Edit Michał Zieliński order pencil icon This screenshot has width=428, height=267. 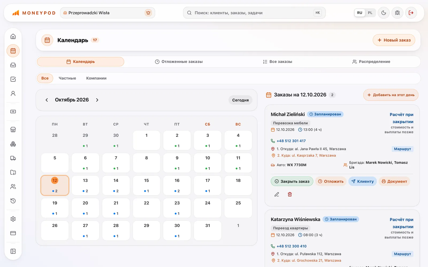pyautogui.click(x=277, y=194)
